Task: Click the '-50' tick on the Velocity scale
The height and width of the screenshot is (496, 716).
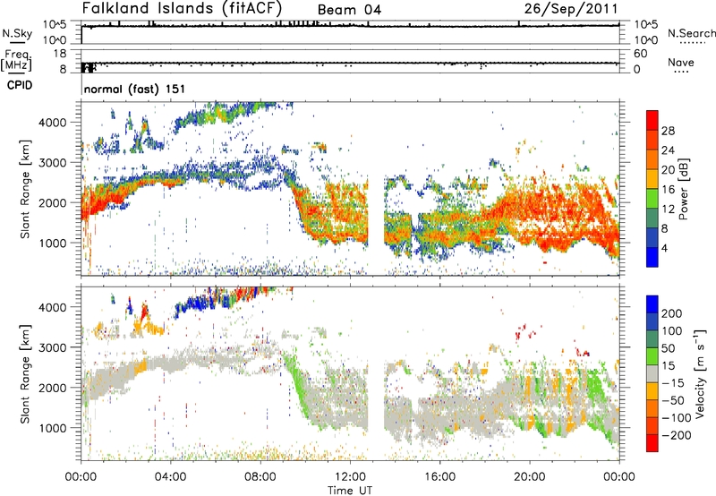Action: [x=674, y=400]
